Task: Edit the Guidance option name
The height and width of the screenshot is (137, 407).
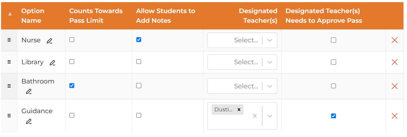Action: click(x=29, y=121)
